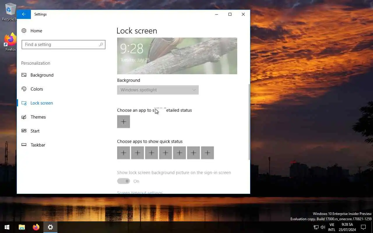Add an app for detailed status
The width and height of the screenshot is (373, 233).
(x=124, y=122)
